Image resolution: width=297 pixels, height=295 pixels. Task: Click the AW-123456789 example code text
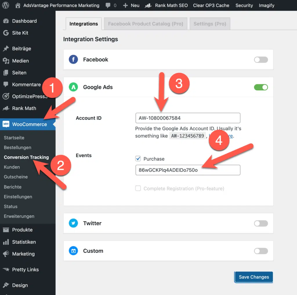[x=188, y=136]
